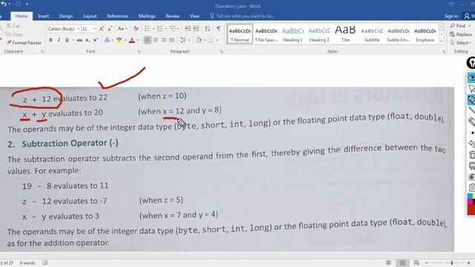Toggle superscript formatting

pos(96,40)
